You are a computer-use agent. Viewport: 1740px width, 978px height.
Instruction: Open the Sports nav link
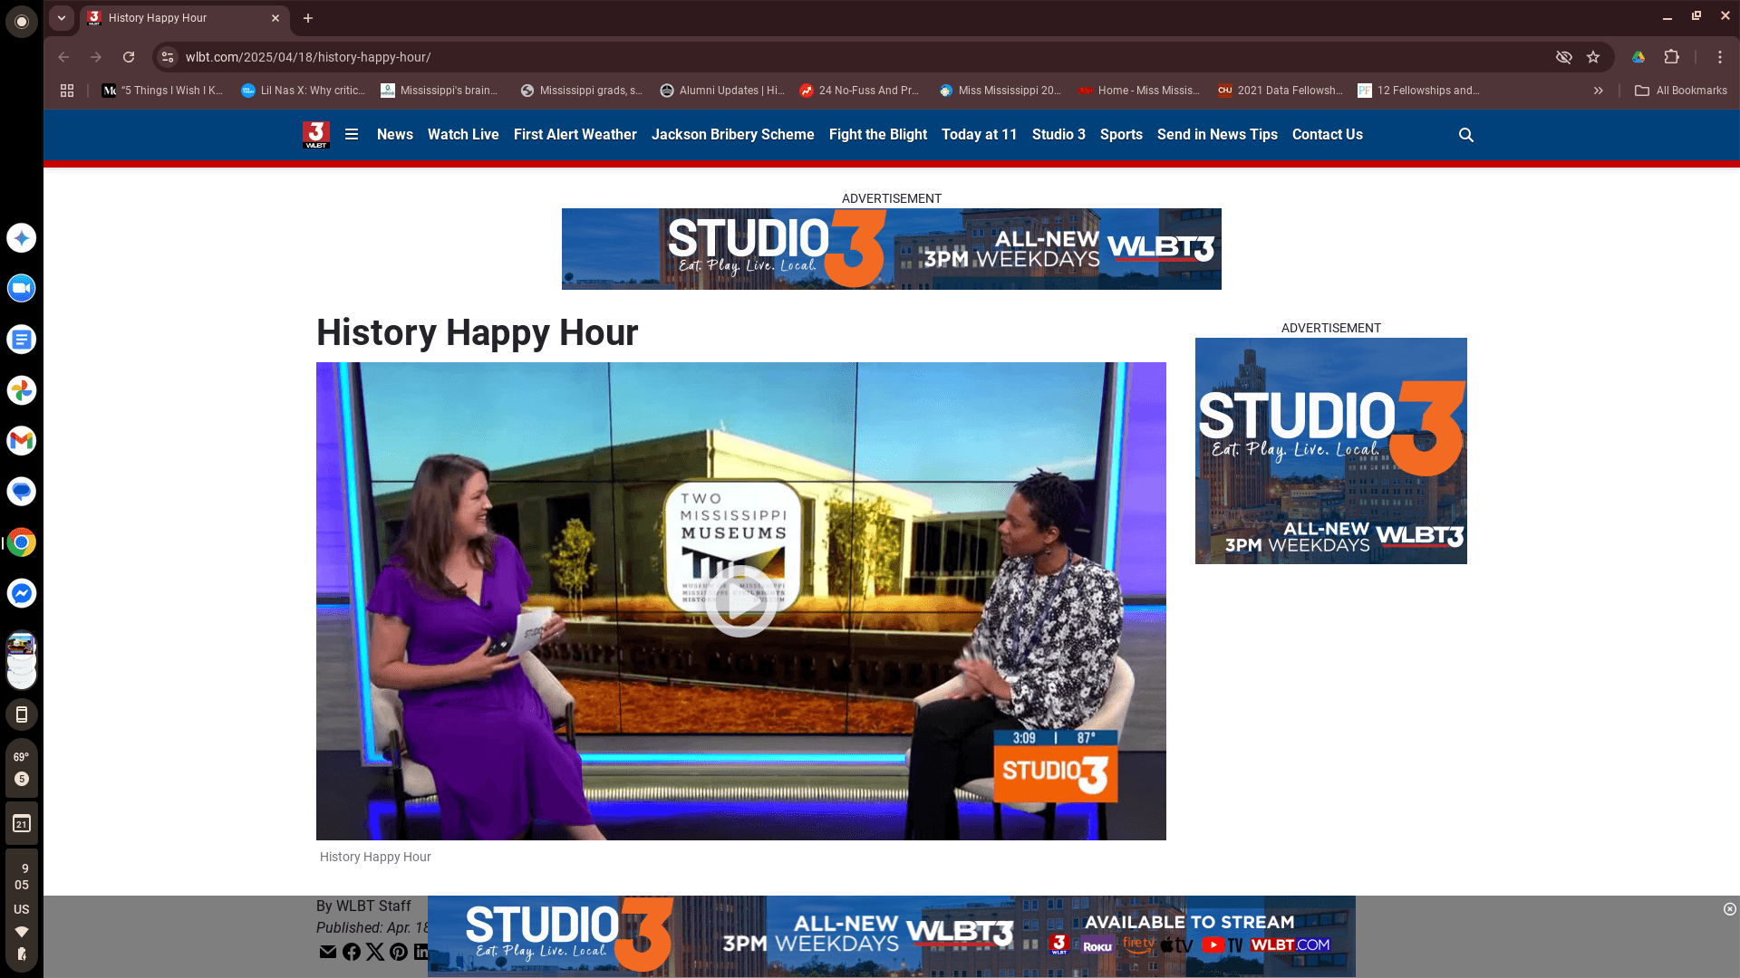(x=1121, y=135)
